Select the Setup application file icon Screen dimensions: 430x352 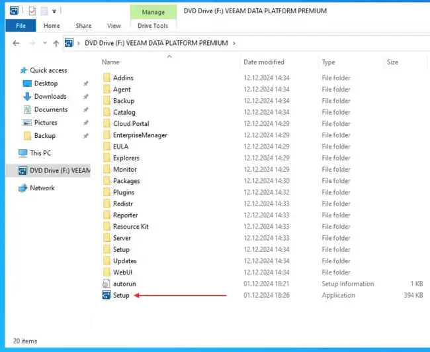[x=107, y=295]
